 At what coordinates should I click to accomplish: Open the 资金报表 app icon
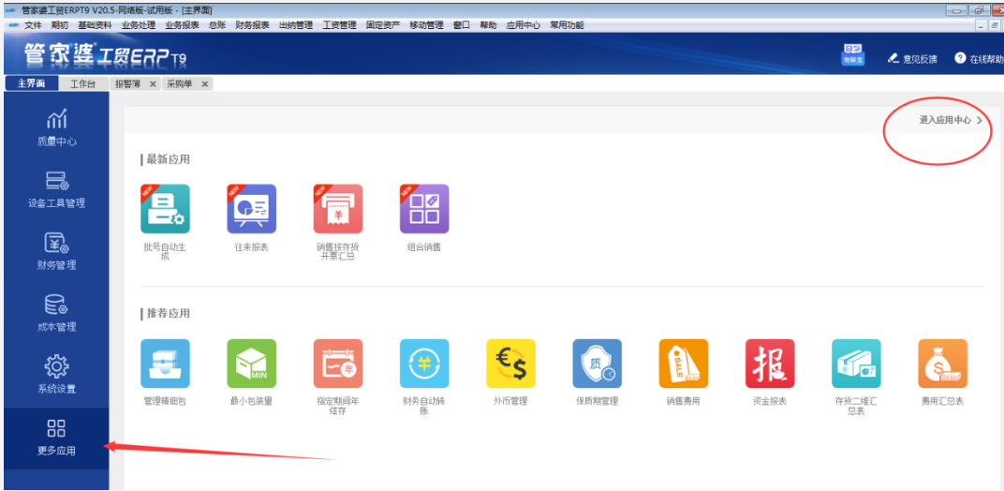[x=770, y=364]
